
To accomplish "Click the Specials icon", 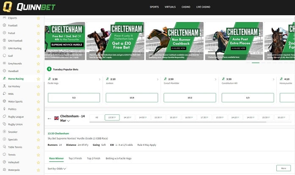I will coord(4,139).
